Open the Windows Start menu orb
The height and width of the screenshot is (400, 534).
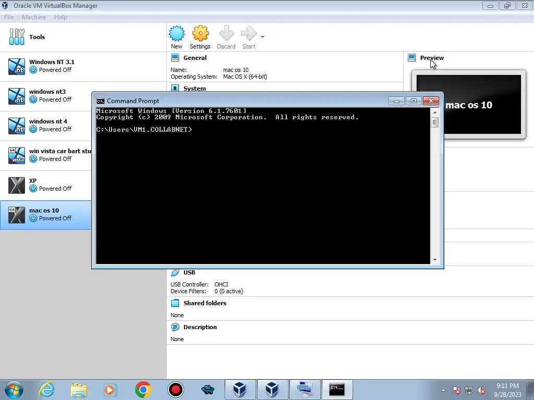tap(14, 390)
